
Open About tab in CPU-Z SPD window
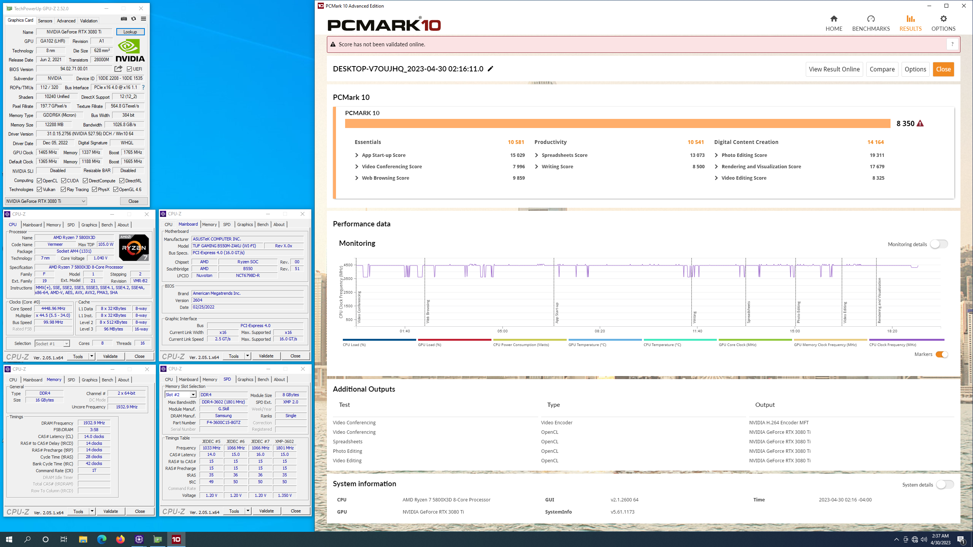coord(279,379)
